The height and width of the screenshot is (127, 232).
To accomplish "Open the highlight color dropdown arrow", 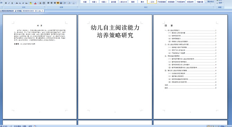I will [33, 3].
